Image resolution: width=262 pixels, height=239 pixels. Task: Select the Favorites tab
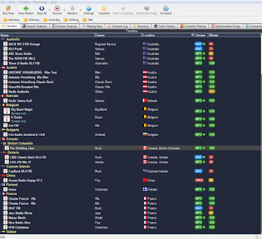point(9,26)
